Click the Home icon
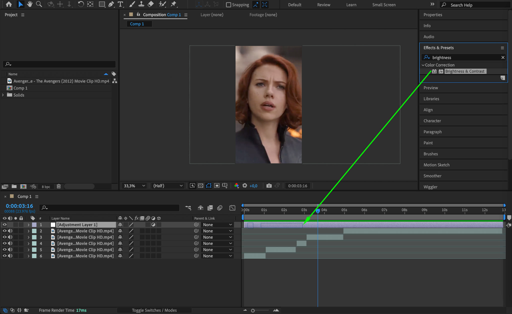 tap(9, 4)
